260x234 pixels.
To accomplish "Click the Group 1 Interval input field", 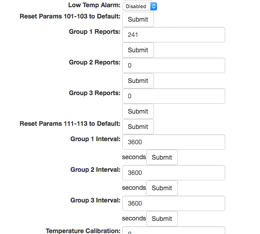I will click(174, 142).
